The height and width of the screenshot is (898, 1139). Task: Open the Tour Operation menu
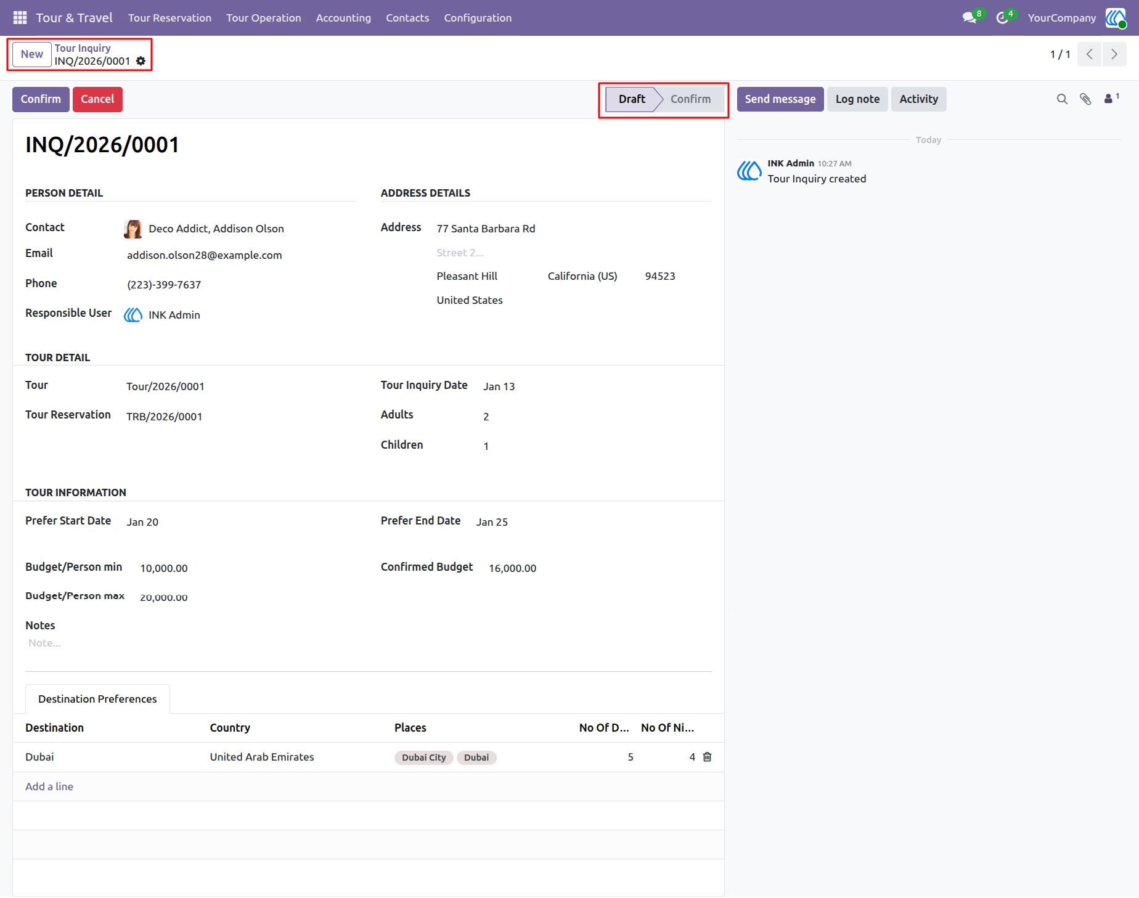263,18
